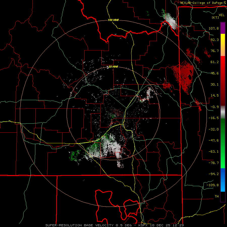This screenshot has height=227, width=227.
Task: Click the 92.3 value on the velocity scale
Action: pos(215,40)
